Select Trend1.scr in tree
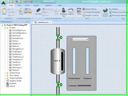 pos(17,62)
